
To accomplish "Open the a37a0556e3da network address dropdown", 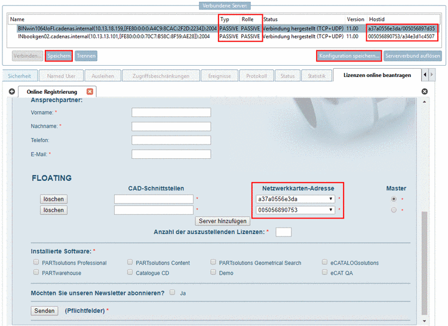I will point(296,199).
